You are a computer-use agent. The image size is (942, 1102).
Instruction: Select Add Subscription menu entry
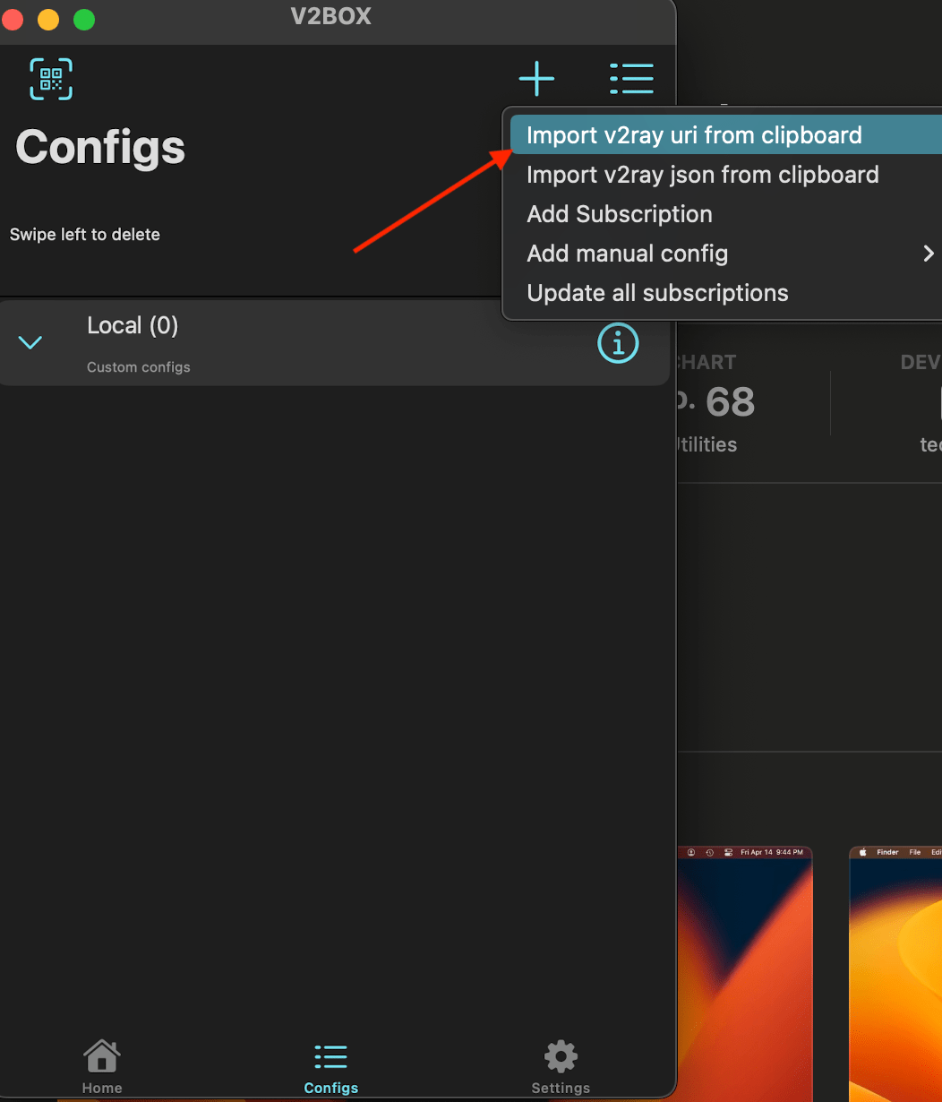(725, 214)
